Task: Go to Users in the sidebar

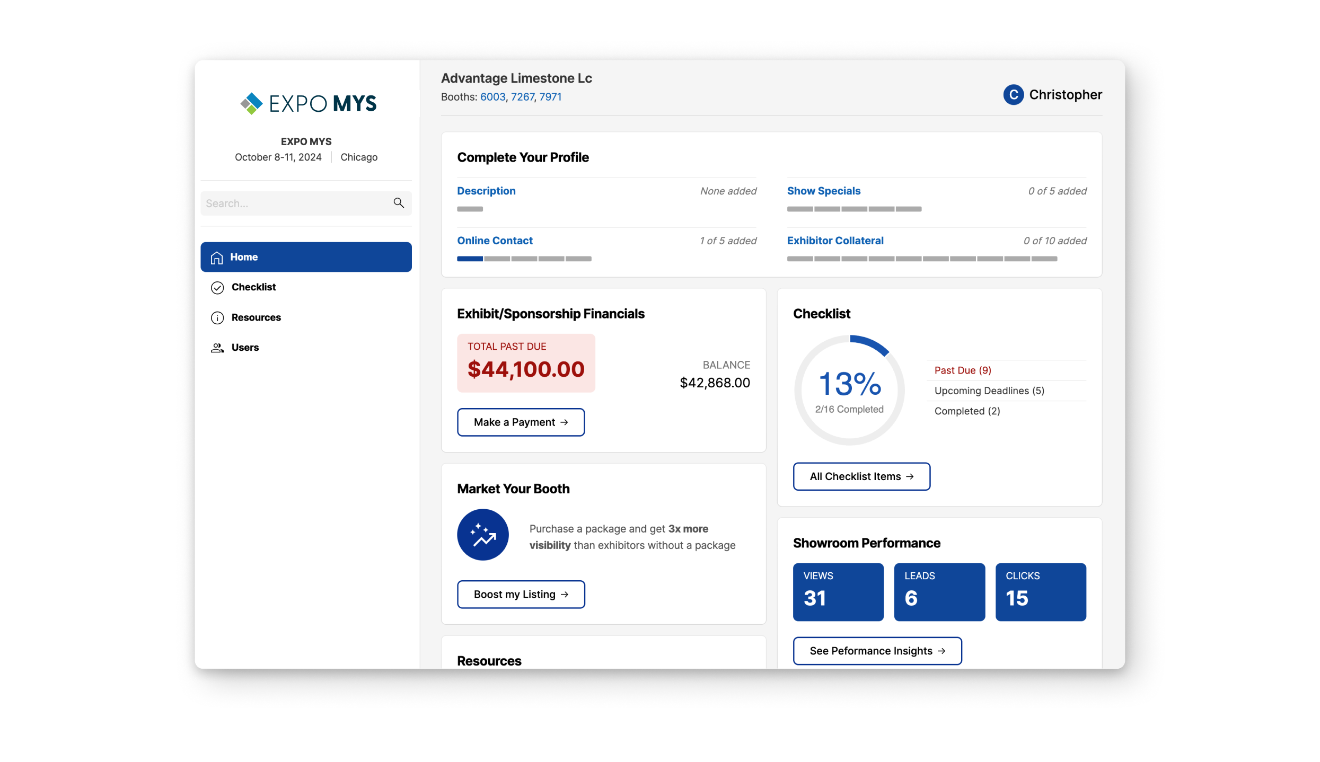Action: click(245, 348)
